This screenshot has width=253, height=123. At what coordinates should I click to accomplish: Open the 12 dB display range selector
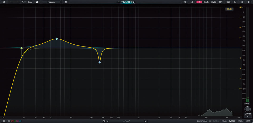(229, 9)
